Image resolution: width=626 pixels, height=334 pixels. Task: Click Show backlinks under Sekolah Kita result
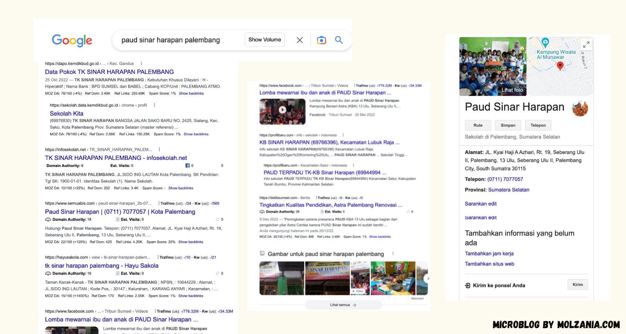pyautogui.click(x=196, y=134)
